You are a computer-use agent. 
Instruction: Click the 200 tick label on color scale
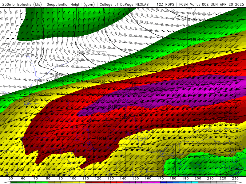point(198,178)
